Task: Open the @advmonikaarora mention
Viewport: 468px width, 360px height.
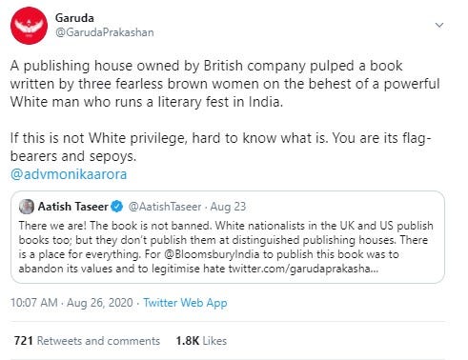Action: [69, 174]
